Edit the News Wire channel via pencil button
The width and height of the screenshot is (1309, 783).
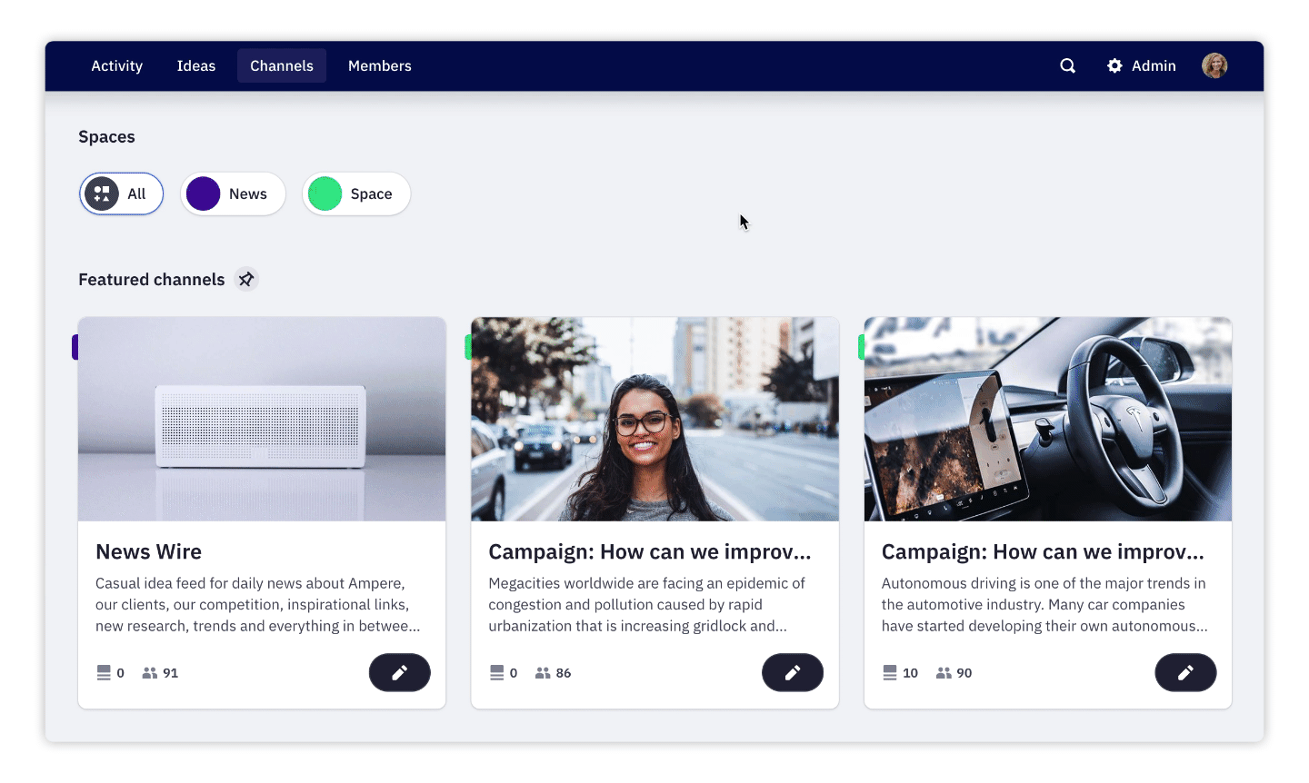tap(399, 672)
